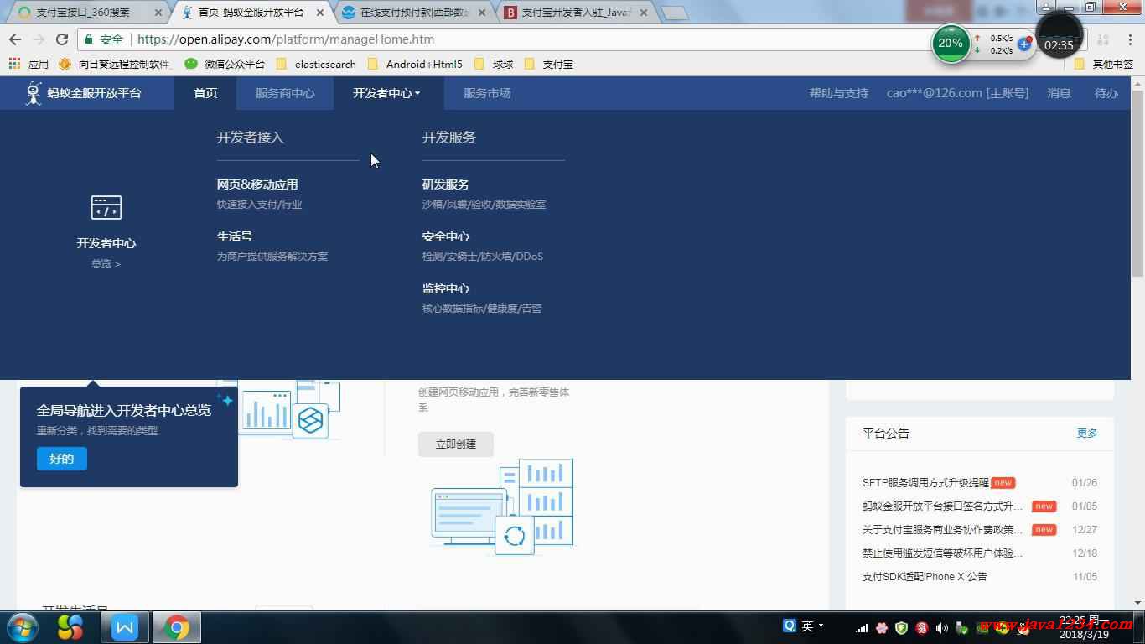Open the new tab button
Viewport: 1145px width, 644px height.
(x=675, y=13)
